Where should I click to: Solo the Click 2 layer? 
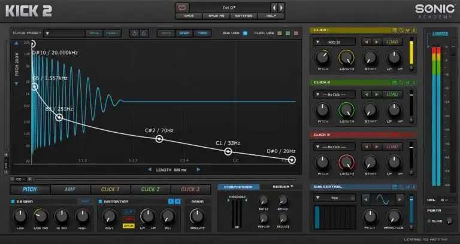tap(414, 83)
